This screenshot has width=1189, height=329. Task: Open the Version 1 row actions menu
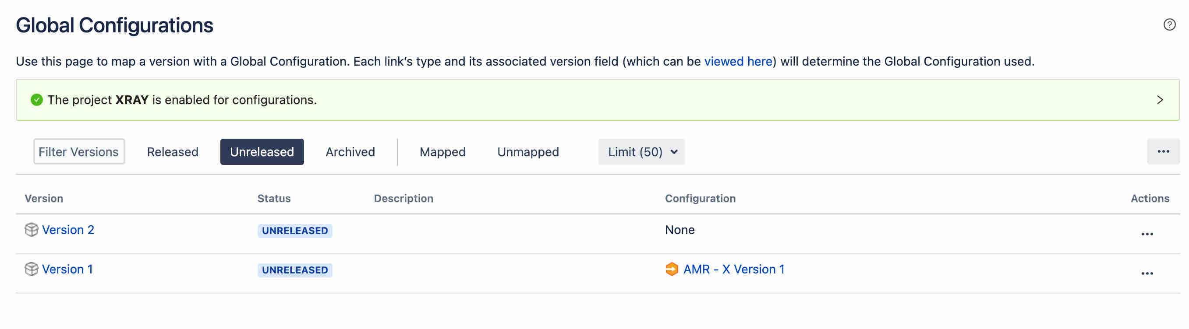tap(1147, 273)
